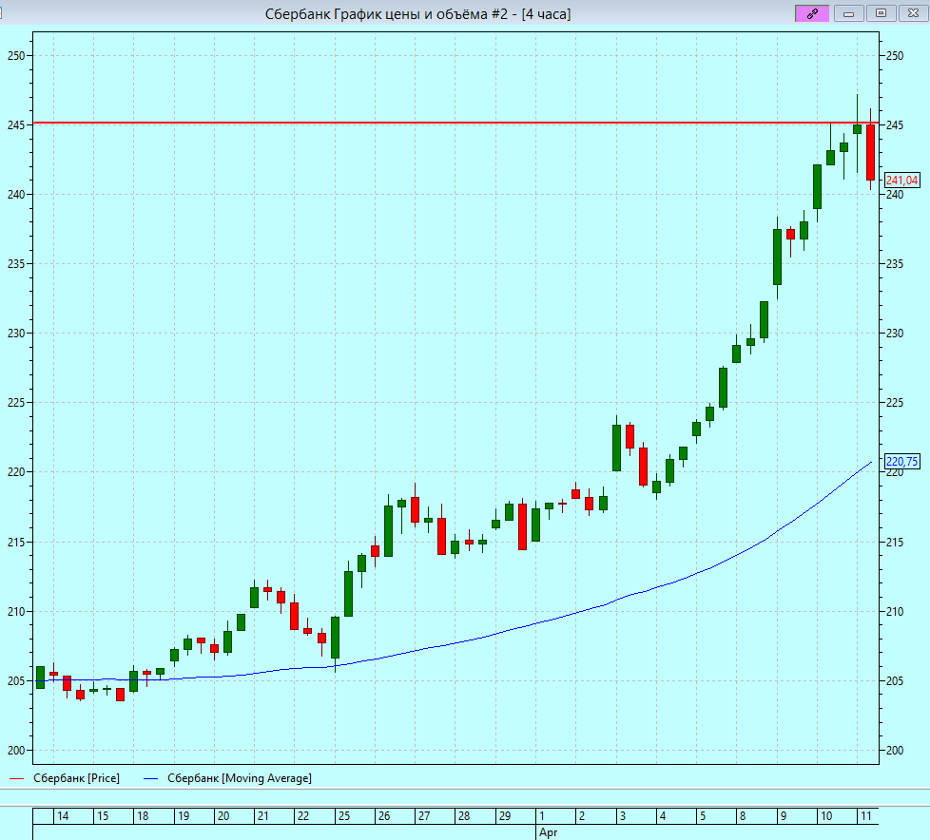Click date label 25 on time axis
The width and height of the screenshot is (930, 840).
[344, 816]
